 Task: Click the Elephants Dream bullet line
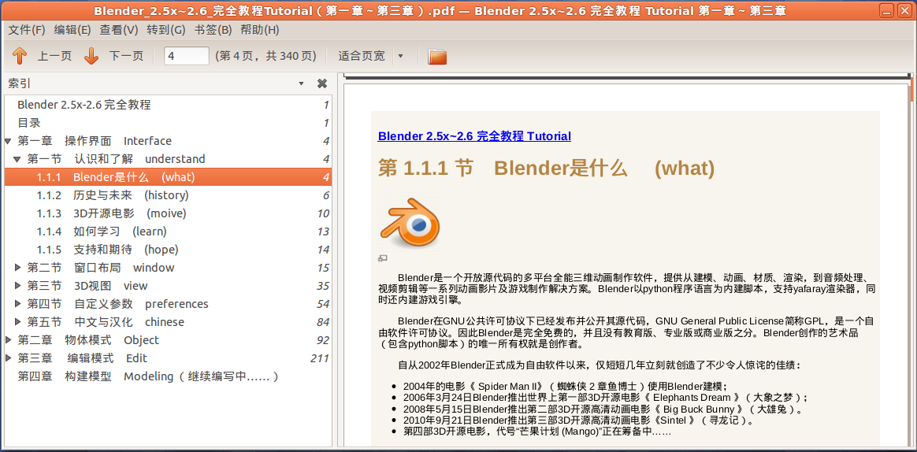(x=605, y=398)
